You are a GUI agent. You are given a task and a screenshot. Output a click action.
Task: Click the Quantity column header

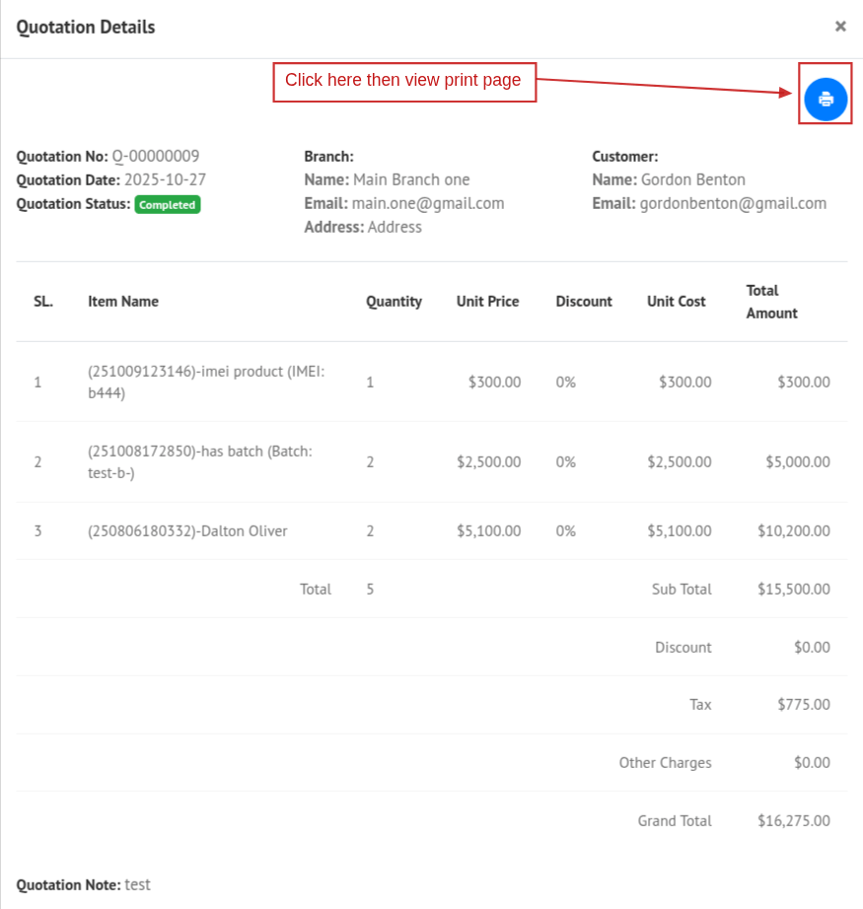click(x=394, y=302)
